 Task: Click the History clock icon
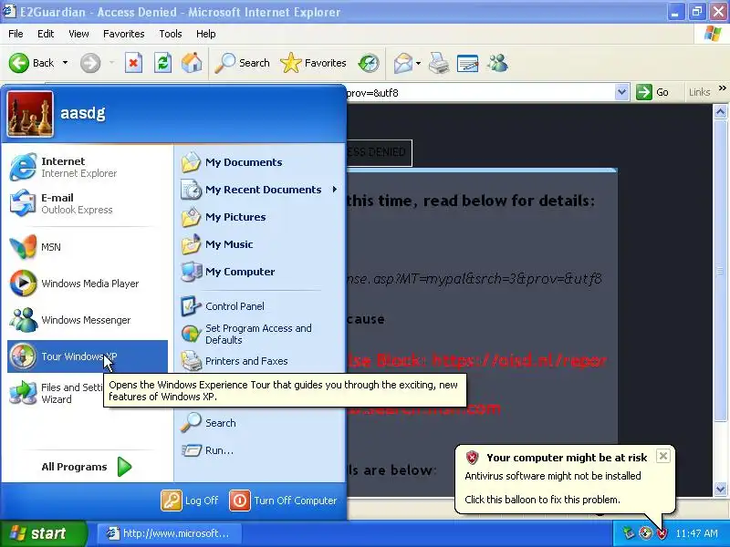point(369,63)
